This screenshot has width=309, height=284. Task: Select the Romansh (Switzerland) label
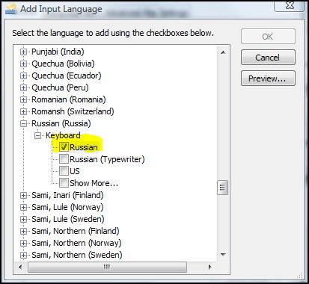(x=73, y=111)
